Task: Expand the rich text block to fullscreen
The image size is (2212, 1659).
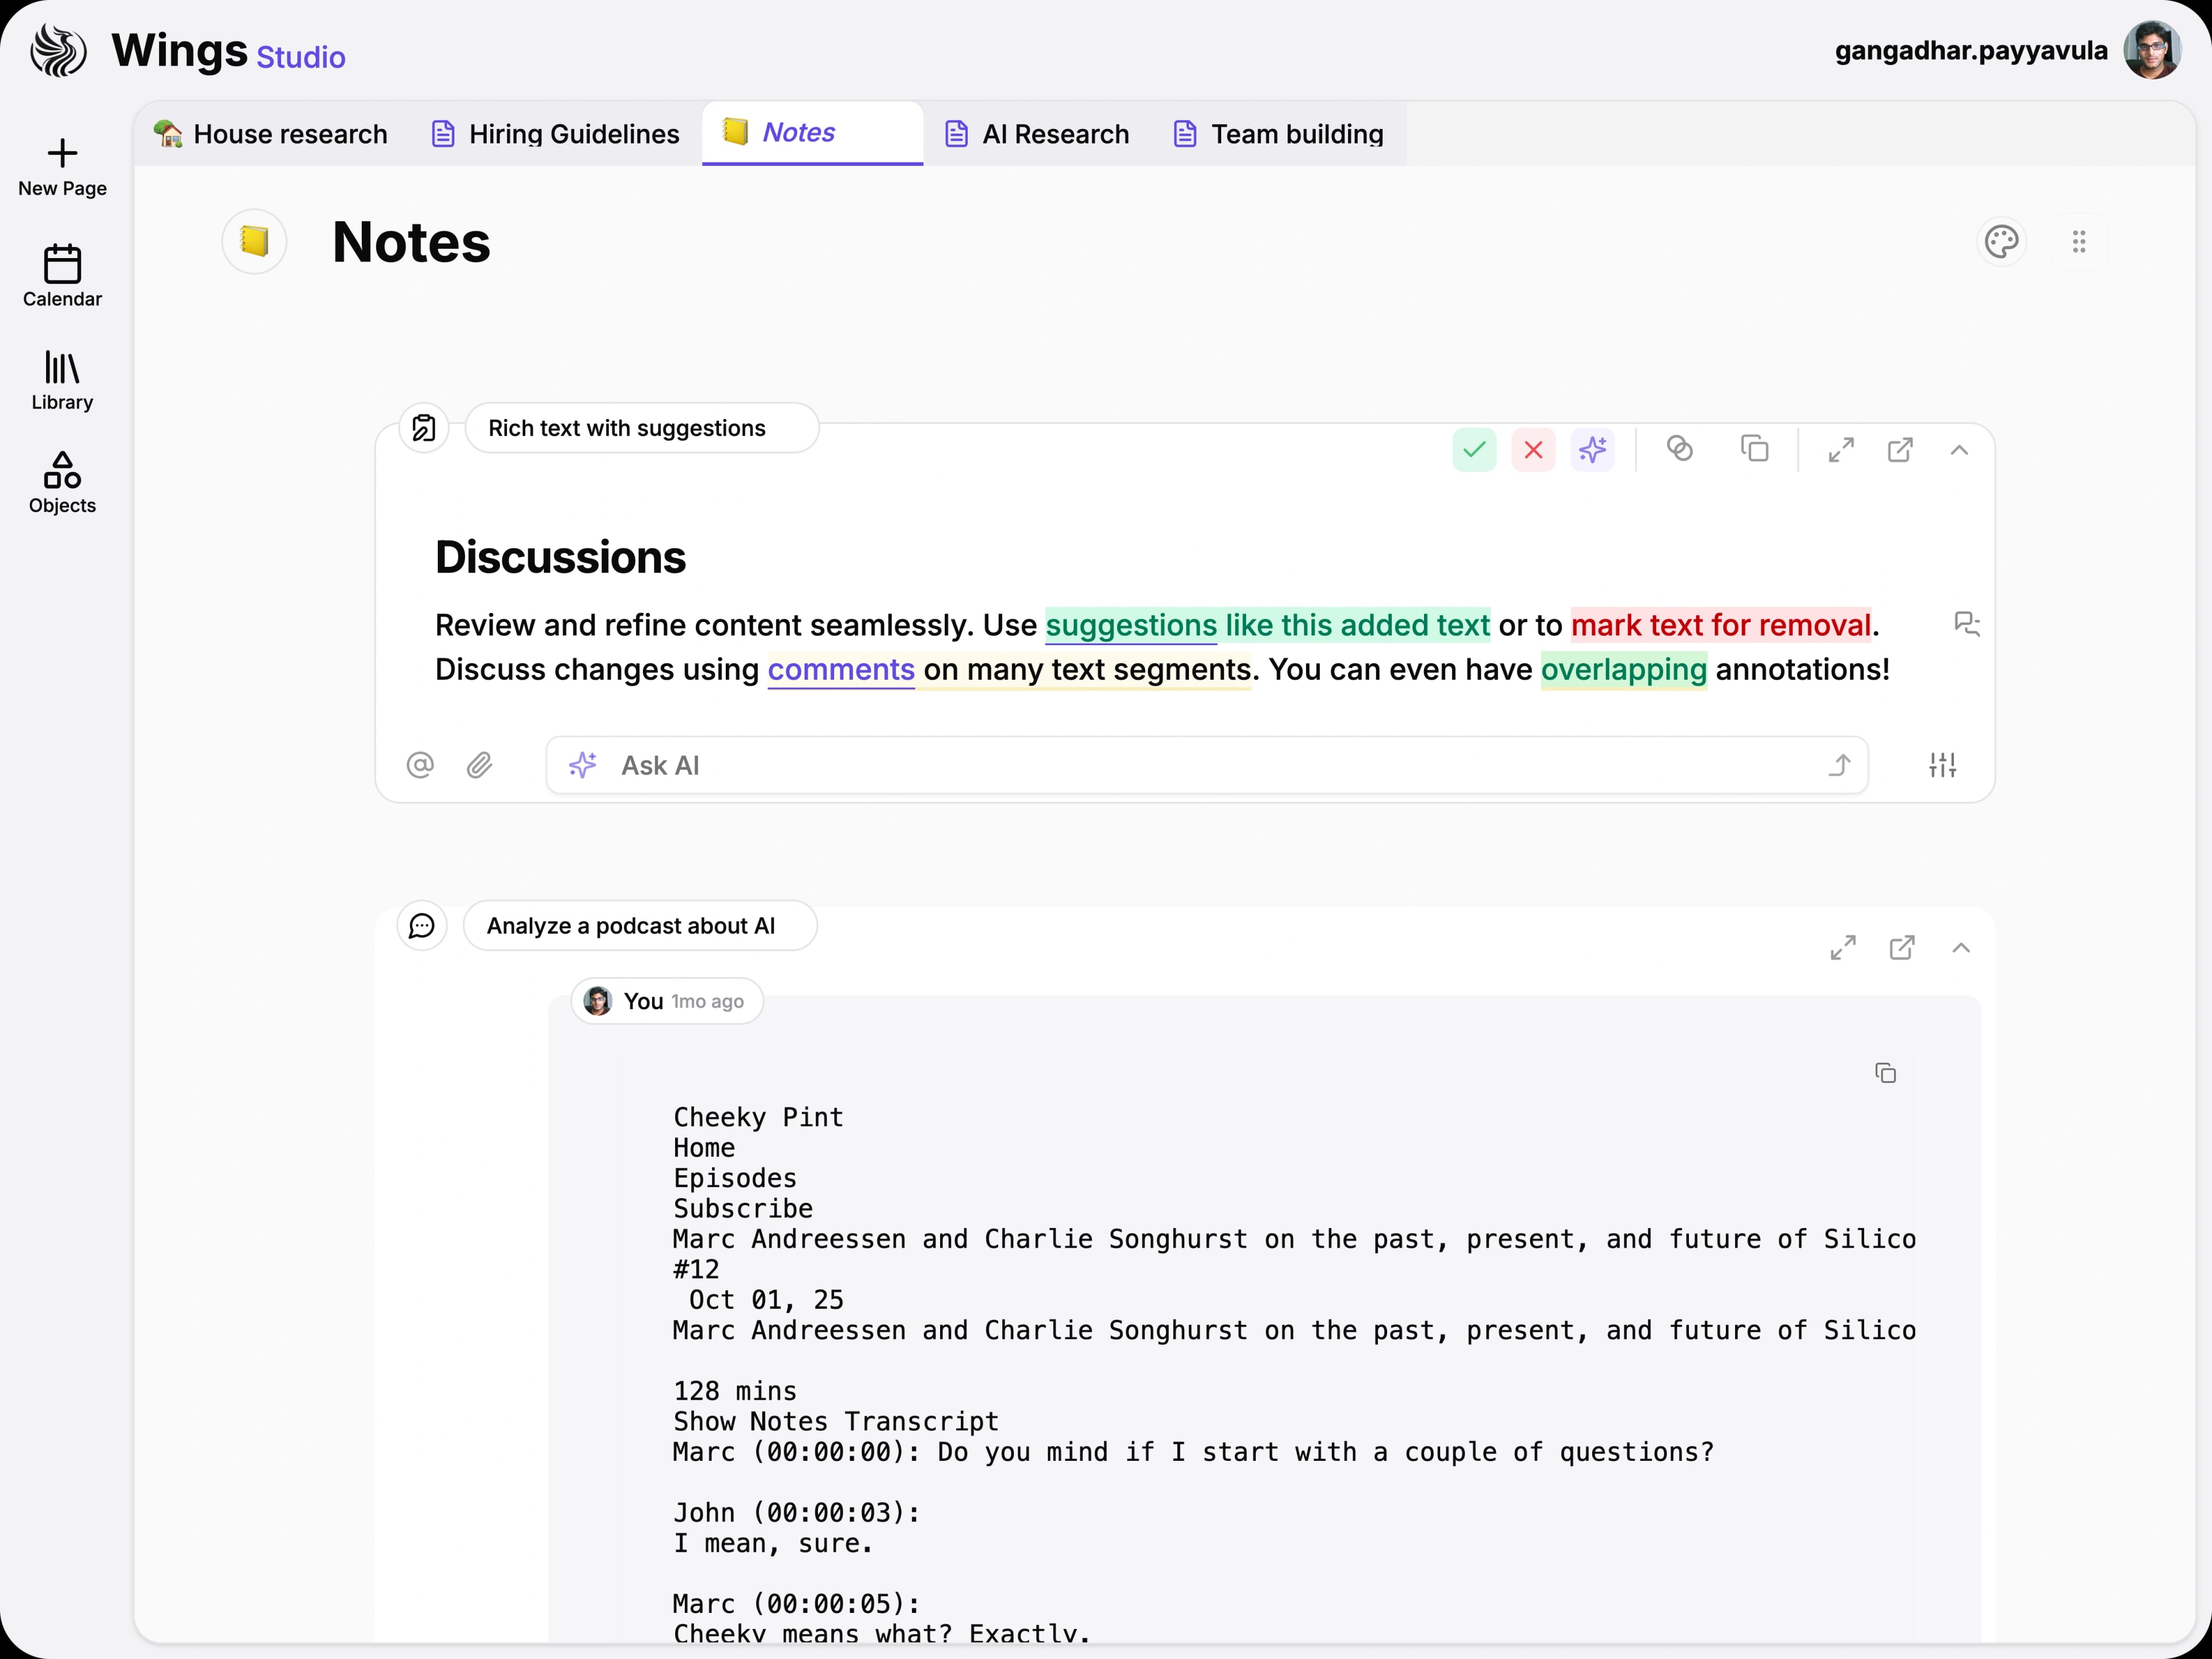Action: [1841, 449]
